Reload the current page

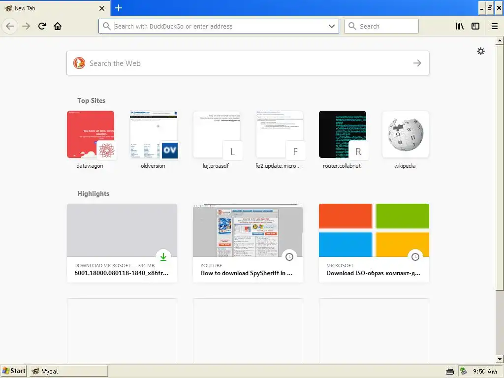[42, 26]
